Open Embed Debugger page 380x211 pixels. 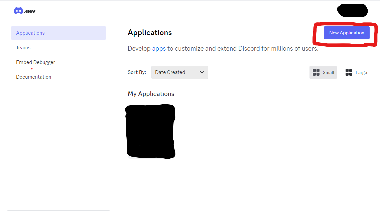tap(36, 62)
